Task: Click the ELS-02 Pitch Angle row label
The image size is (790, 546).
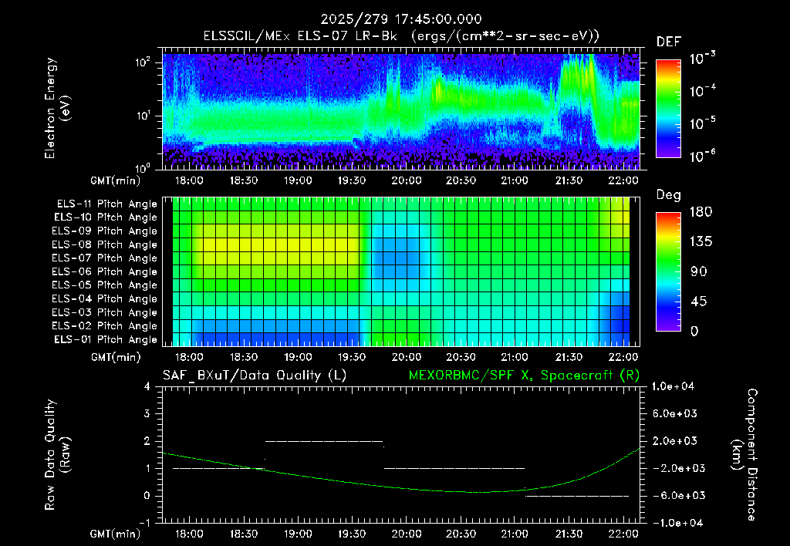Action: tap(105, 326)
